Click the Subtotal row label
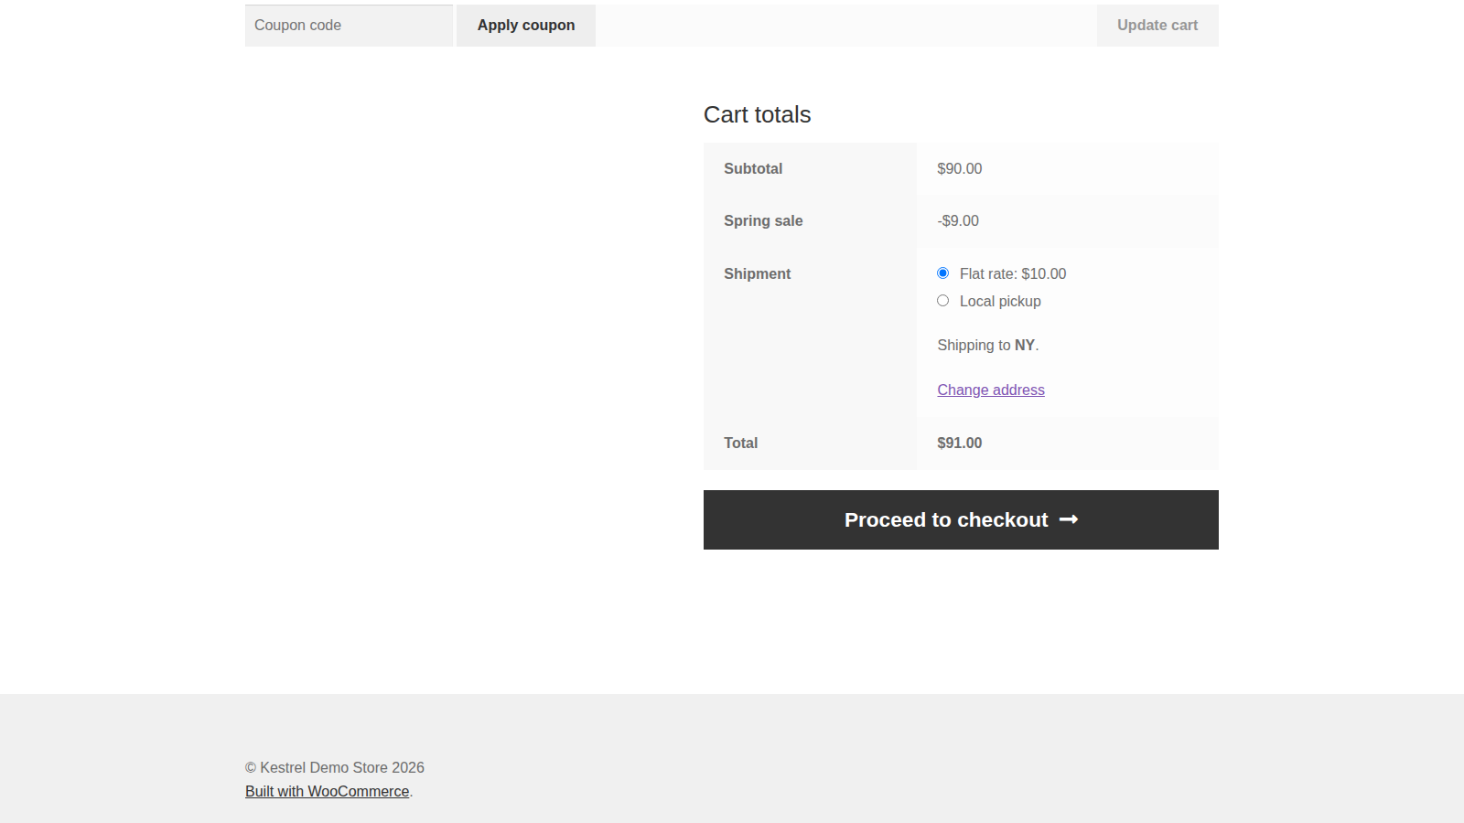This screenshot has width=1464, height=823. [753, 168]
